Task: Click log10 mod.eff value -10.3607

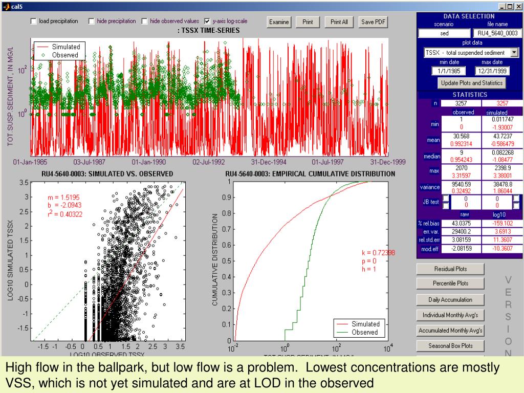Action: click(502, 249)
